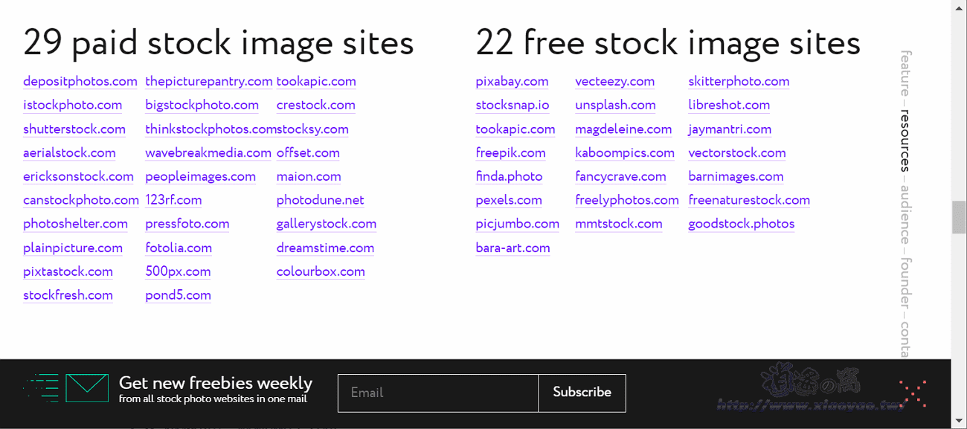967x429 pixels.
Task: Follow the unsplash.com link
Action: (x=615, y=106)
